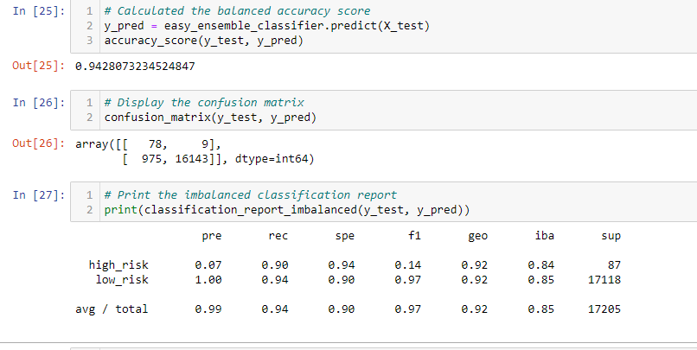Click high_risk f1 value 0.14
The image size is (697, 350).
(407, 265)
